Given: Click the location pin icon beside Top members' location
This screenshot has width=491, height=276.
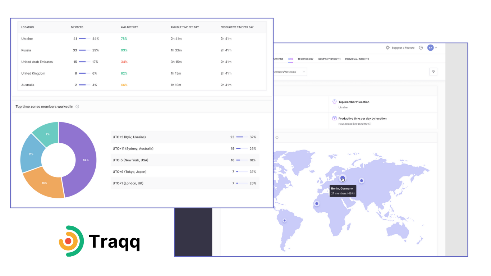Looking at the screenshot, I should coord(334,102).
